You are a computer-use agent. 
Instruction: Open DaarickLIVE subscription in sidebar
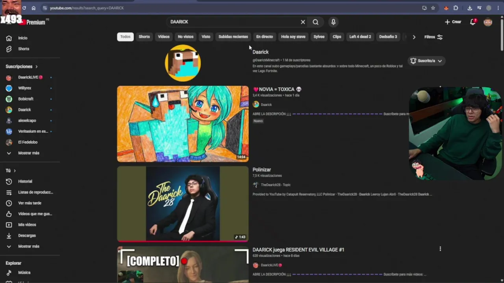coord(30,77)
